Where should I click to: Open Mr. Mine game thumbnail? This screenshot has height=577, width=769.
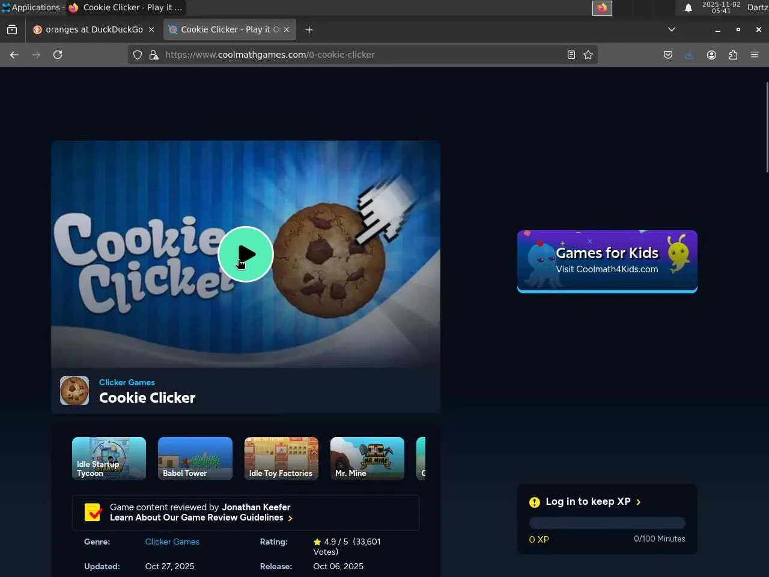pyautogui.click(x=367, y=458)
